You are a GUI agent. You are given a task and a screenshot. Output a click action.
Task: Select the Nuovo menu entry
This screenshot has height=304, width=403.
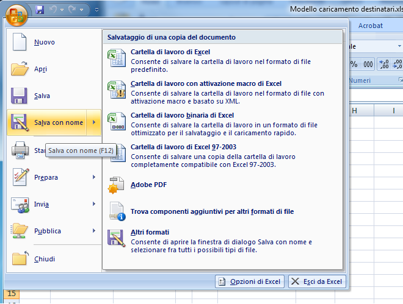(x=54, y=42)
